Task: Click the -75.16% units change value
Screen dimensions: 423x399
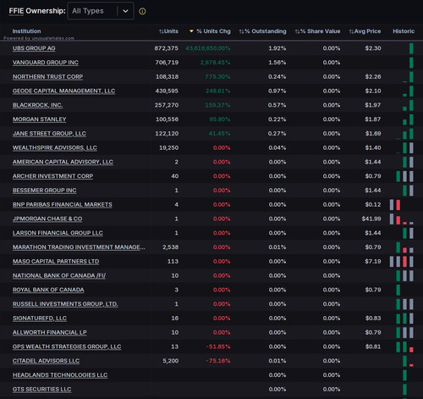Action: [218, 361]
